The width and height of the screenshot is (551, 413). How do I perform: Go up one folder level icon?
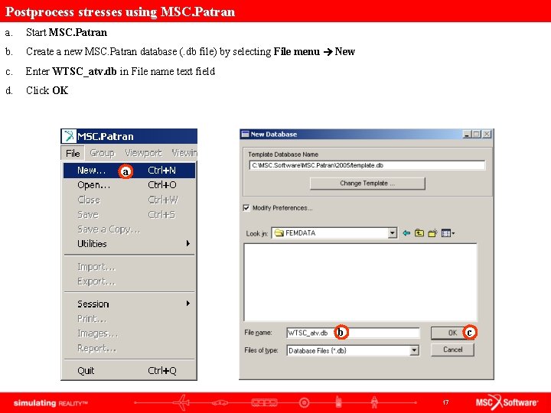[x=419, y=233]
